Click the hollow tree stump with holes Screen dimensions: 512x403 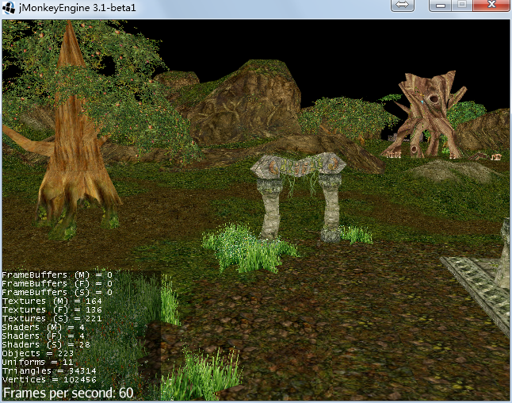426,114
